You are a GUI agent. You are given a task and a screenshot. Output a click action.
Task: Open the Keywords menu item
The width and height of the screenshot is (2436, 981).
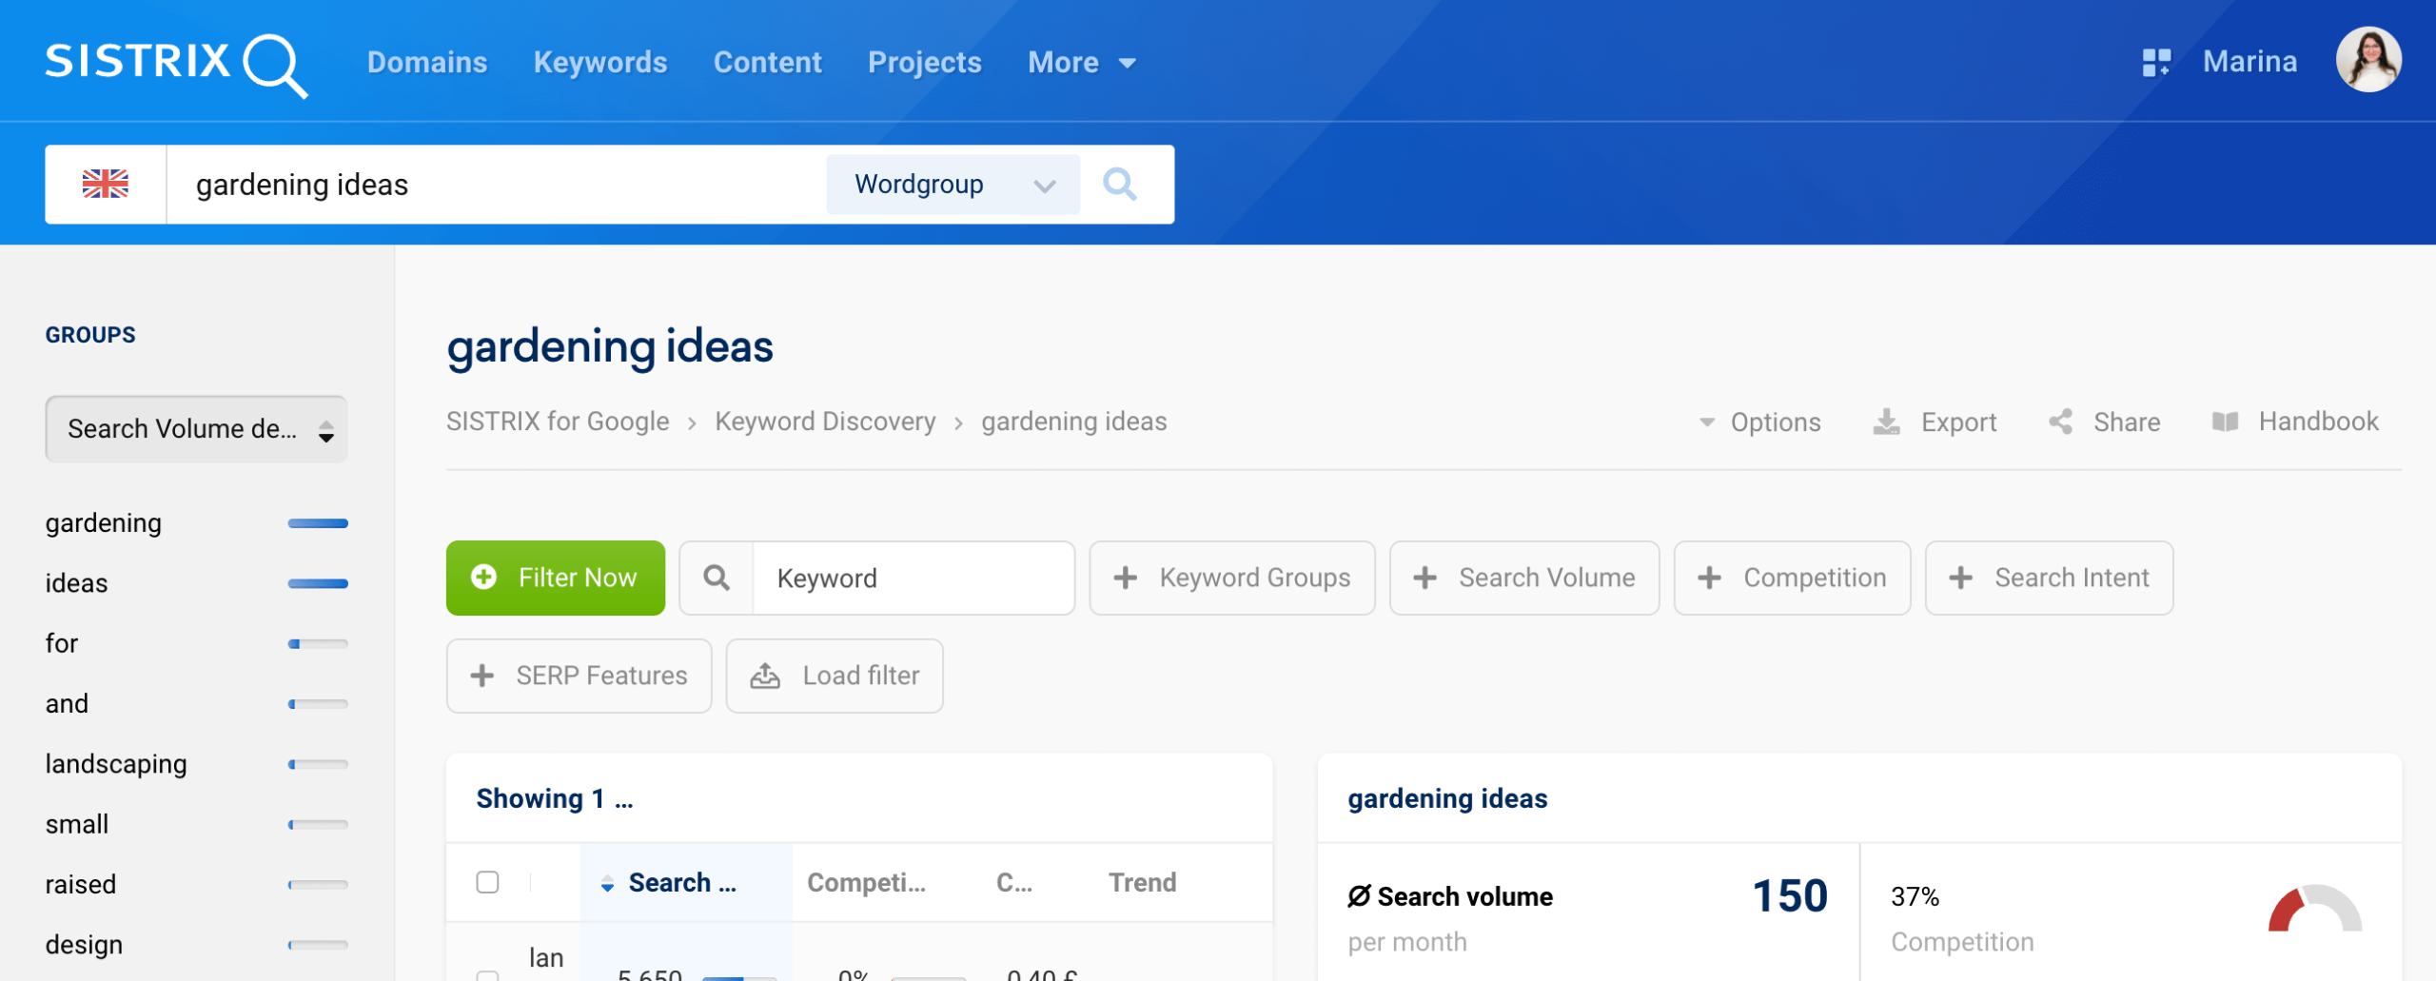(599, 63)
